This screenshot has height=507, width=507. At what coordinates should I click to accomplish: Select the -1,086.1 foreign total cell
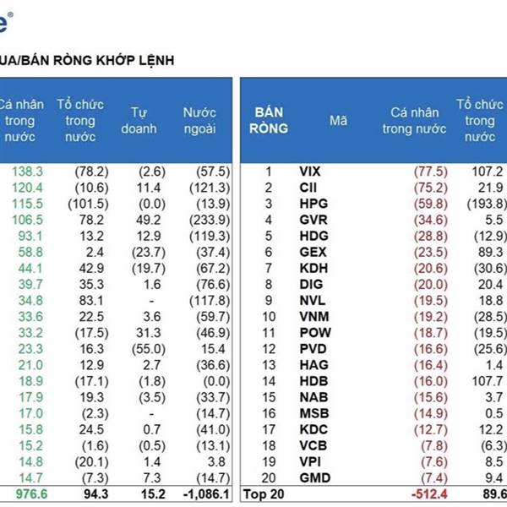(202, 495)
